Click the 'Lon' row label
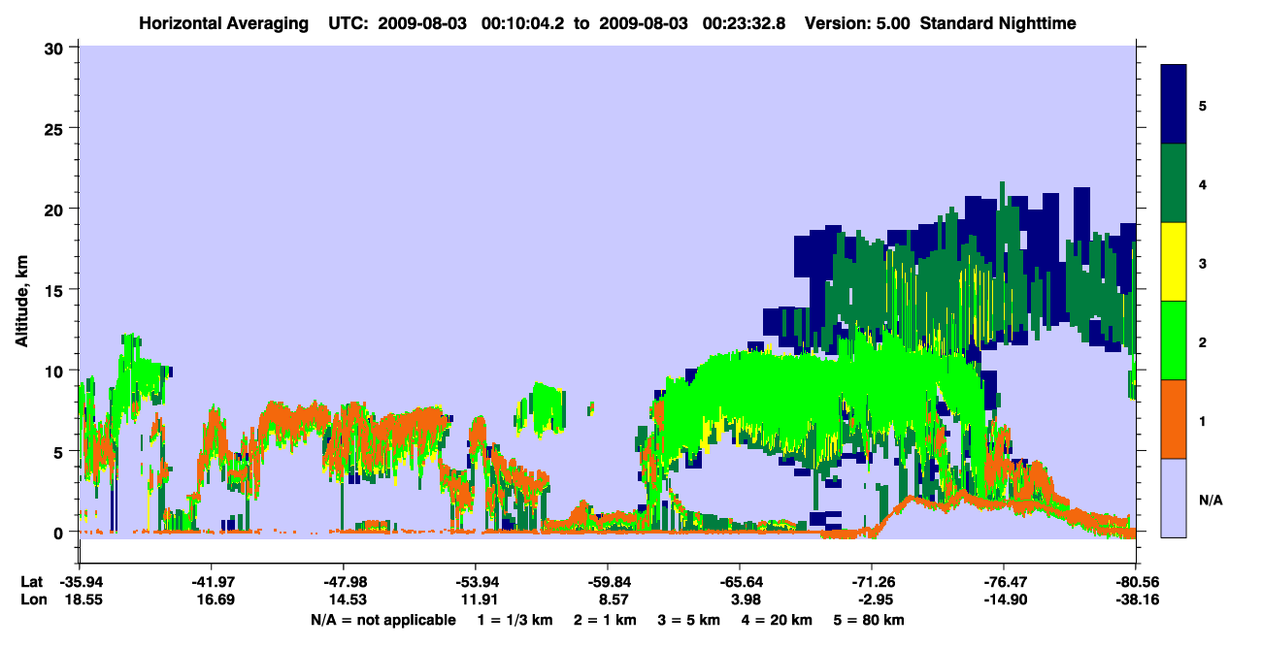 pos(33,600)
